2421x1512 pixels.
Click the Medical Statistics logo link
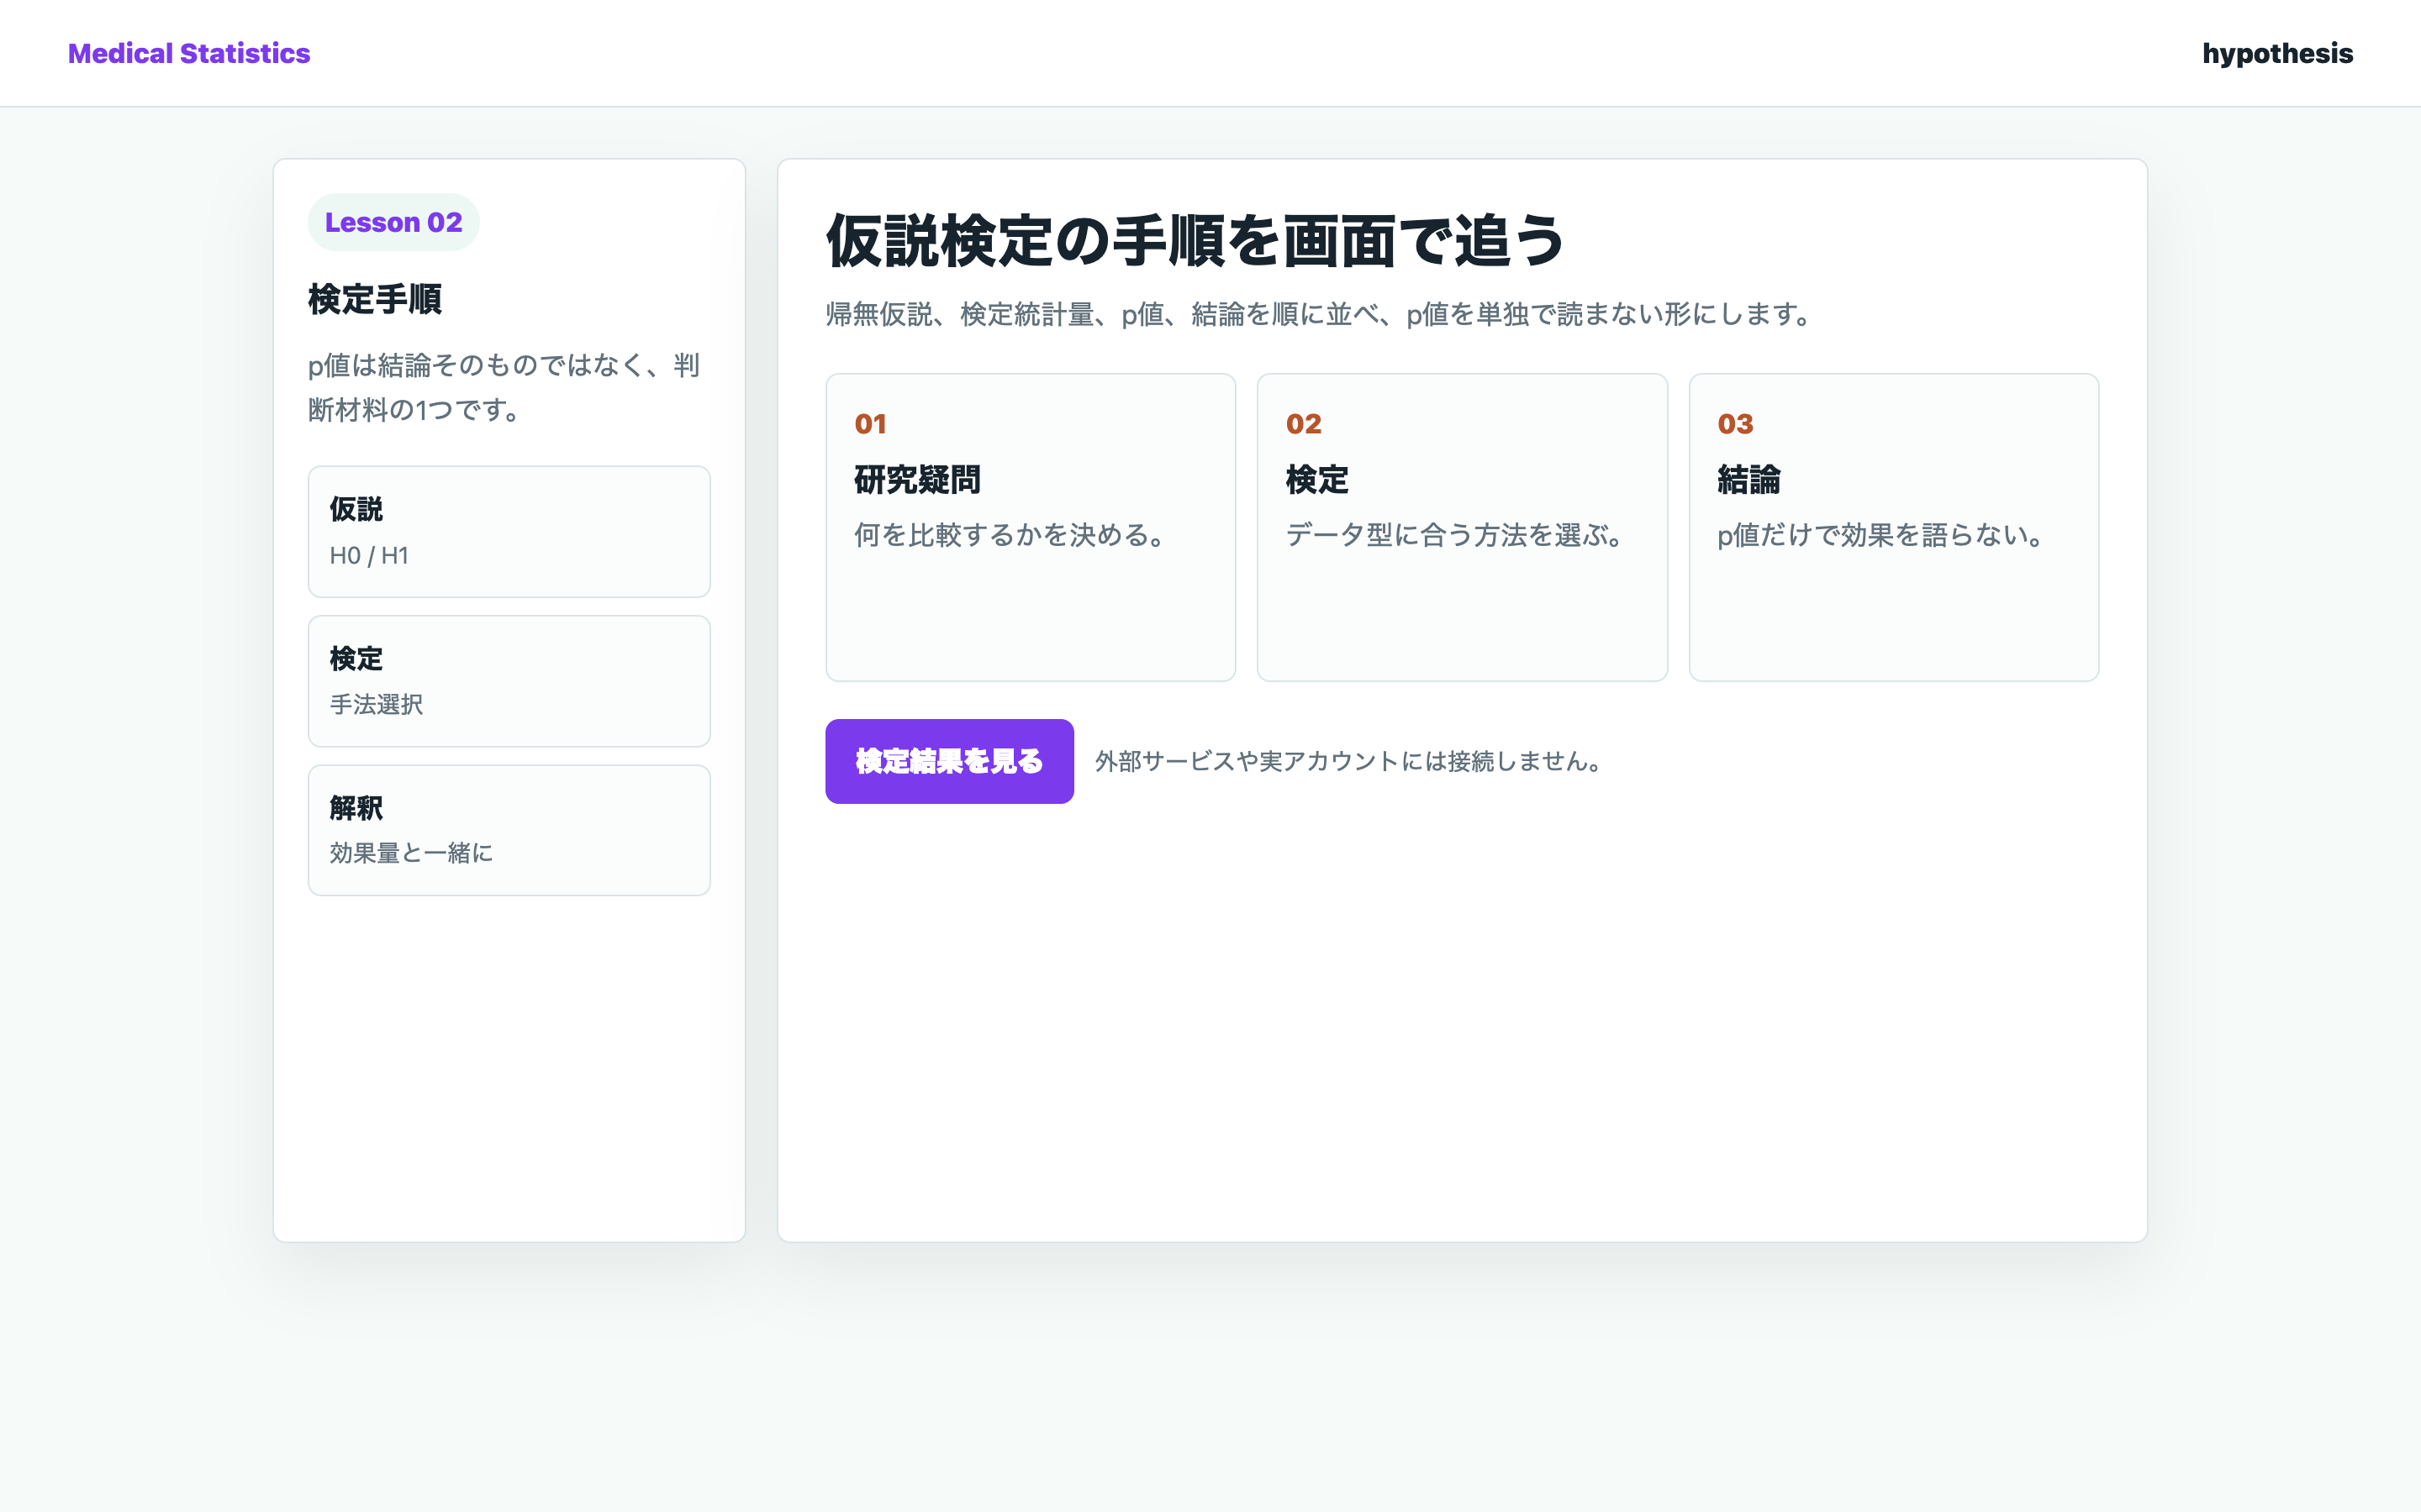click(189, 53)
